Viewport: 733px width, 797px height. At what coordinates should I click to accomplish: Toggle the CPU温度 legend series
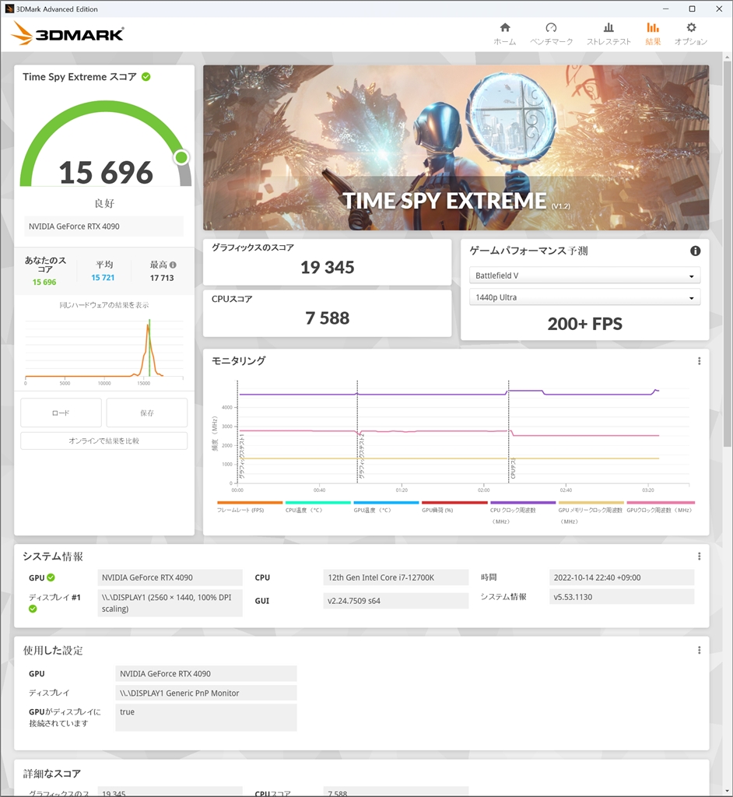pyautogui.click(x=317, y=507)
